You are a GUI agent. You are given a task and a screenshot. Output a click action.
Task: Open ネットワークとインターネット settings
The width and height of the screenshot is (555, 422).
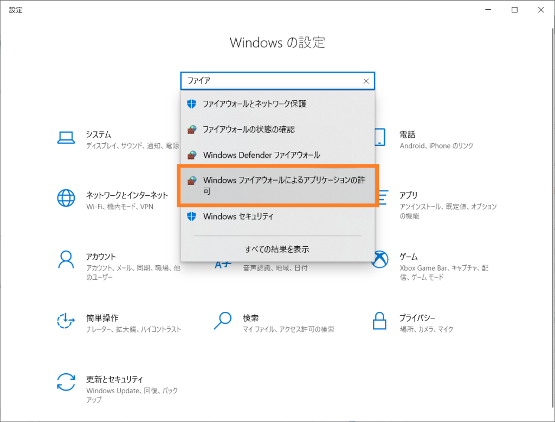tap(113, 200)
